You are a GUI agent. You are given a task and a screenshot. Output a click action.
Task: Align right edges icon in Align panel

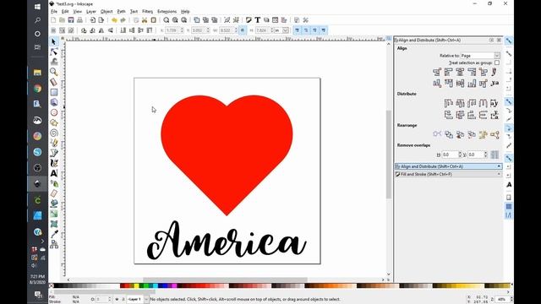click(472, 72)
